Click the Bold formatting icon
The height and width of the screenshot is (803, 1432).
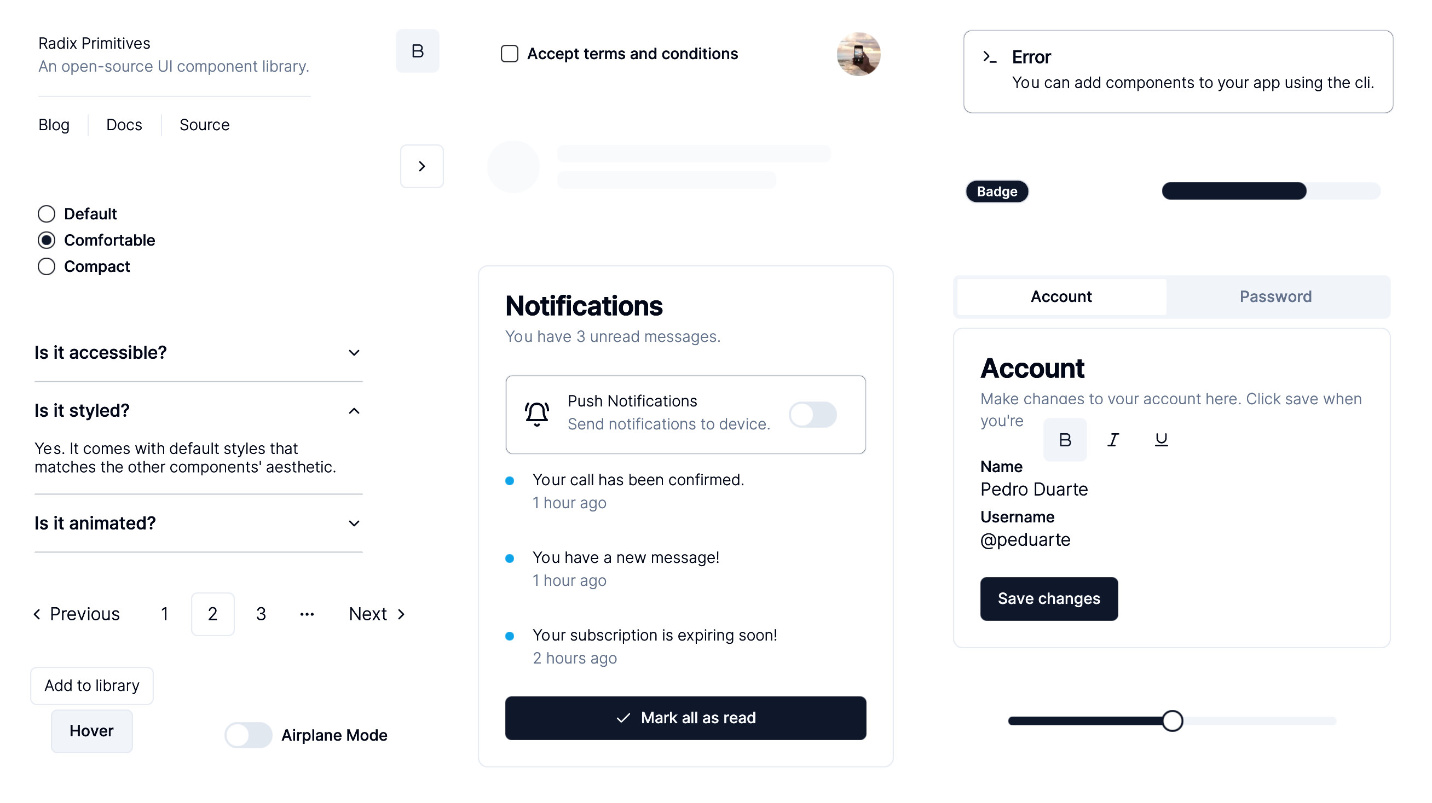coord(1064,439)
